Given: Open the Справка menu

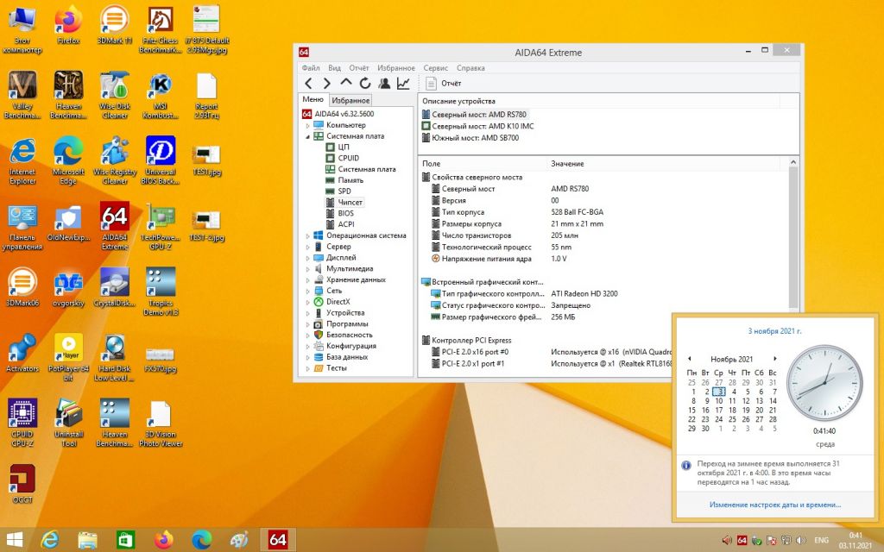Looking at the screenshot, I should 470,68.
